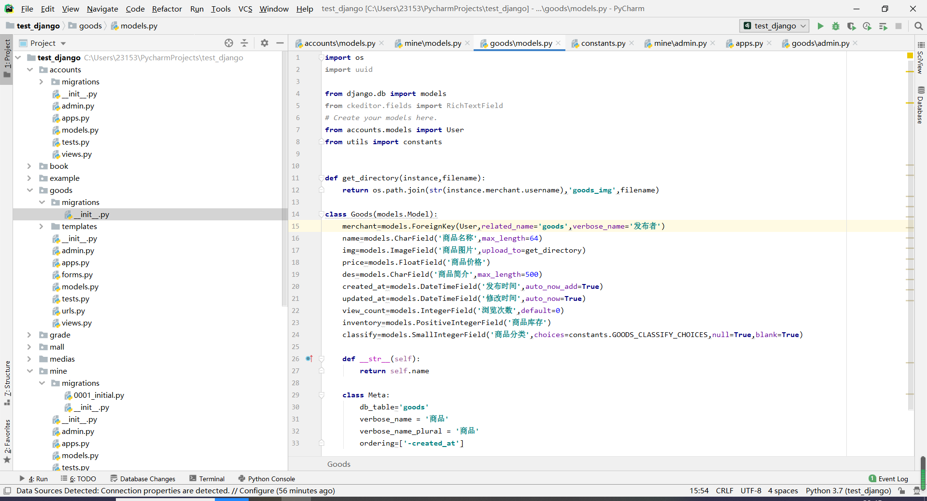Open the Terminal tool window

[207, 479]
